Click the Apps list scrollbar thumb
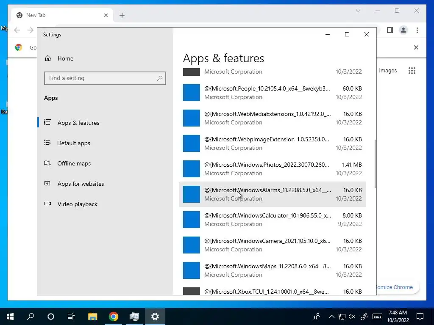The height and width of the screenshot is (325, 434). tap(375, 164)
